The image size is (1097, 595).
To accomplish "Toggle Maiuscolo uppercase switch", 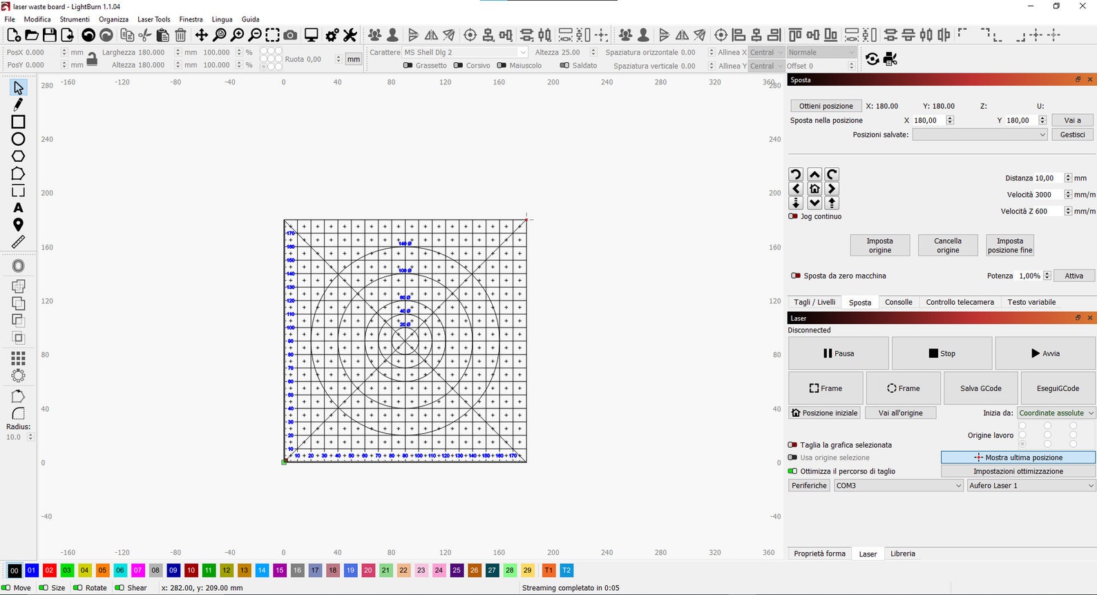I will coord(502,66).
